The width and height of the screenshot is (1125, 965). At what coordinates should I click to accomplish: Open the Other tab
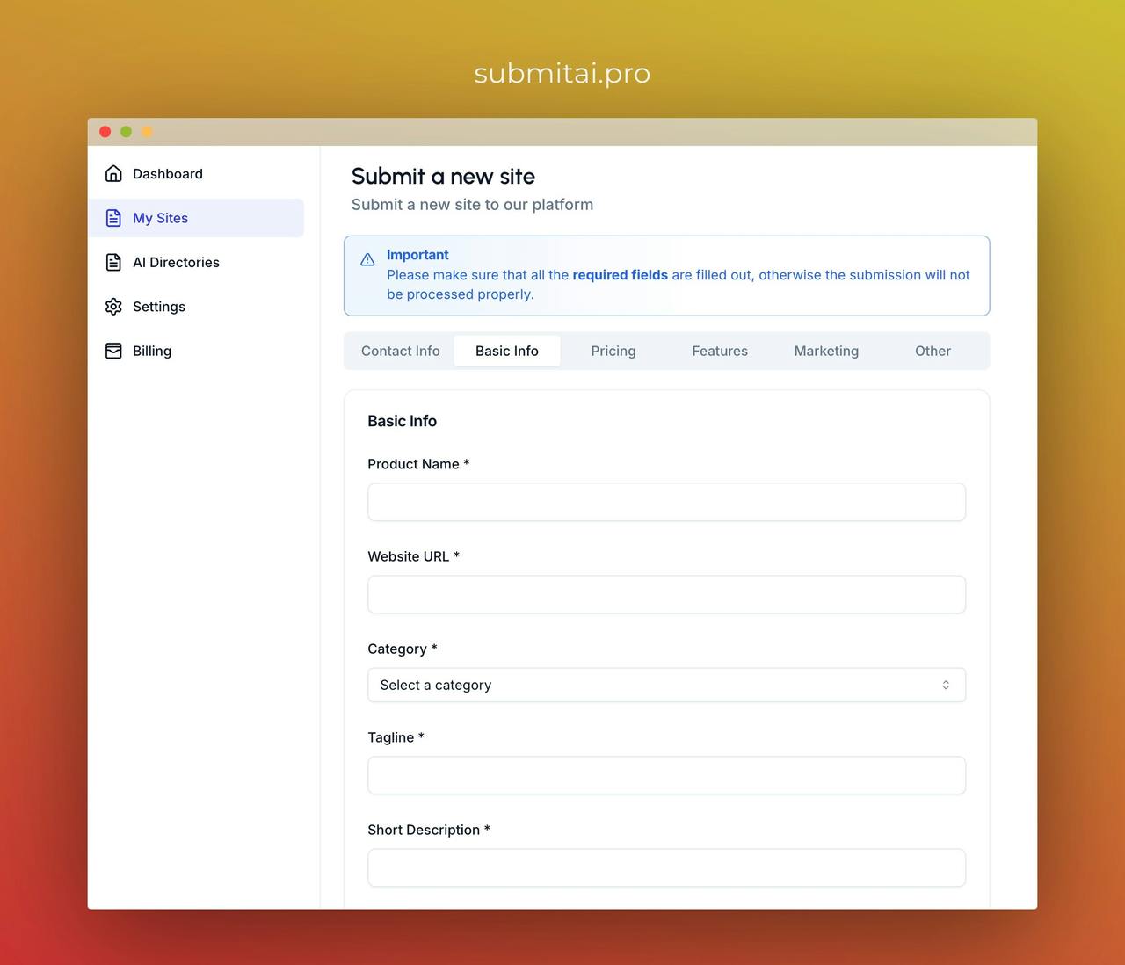click(x=933, y=351)
